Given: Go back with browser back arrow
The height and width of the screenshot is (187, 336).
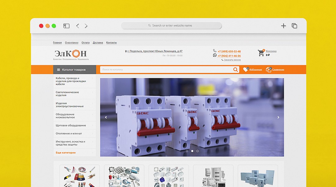Looking at the screenshot, I should [78, 26].
